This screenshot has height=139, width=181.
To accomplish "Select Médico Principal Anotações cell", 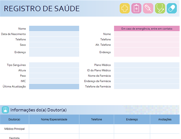I will (165, 129).
